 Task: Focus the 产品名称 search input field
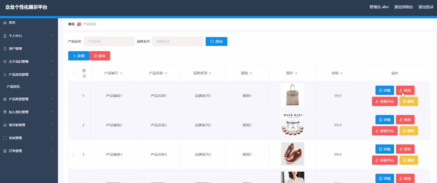pyautogui.click(x=109, y=41)
